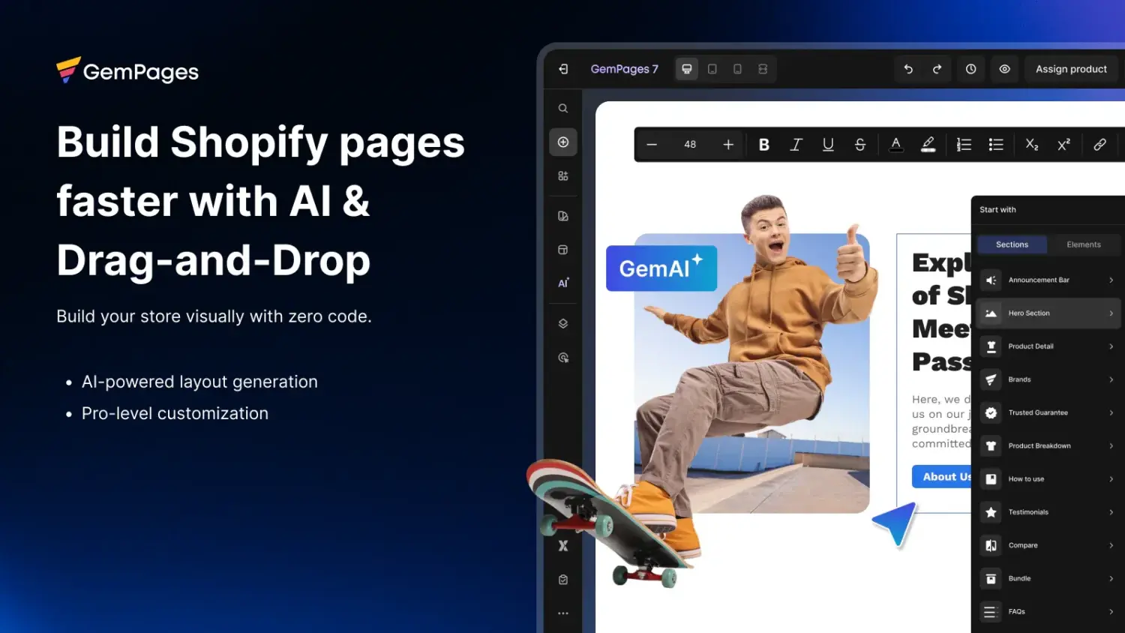The height and width of the screenshot is (633, 1125).
Task: Expand the Trusted Guarantee row chevron
Action: coord(1111,412)
